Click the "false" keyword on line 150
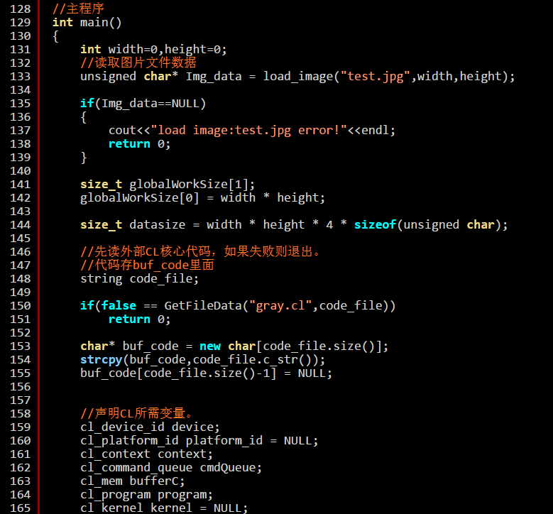This screenshot has width=553, height=514. (119, 305)
